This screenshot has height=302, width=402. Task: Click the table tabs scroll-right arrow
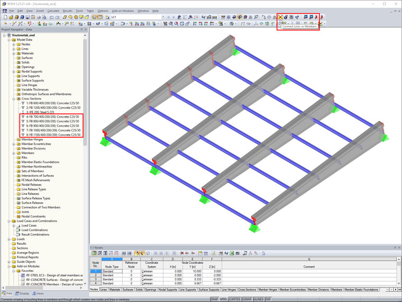tap(396, 290)
